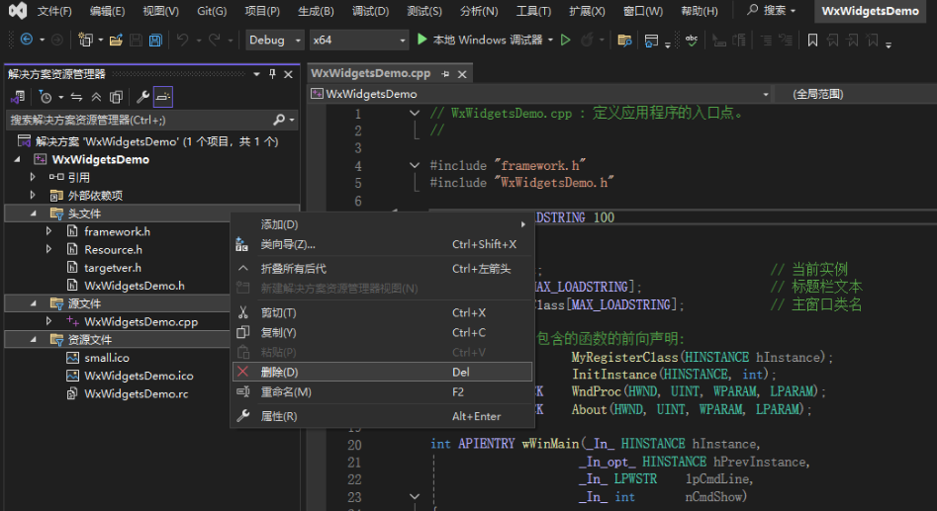This screenshot has height=511, width=937.
Task: Choose 复制(Y) in context menu
Action: [x=383, y=332]
